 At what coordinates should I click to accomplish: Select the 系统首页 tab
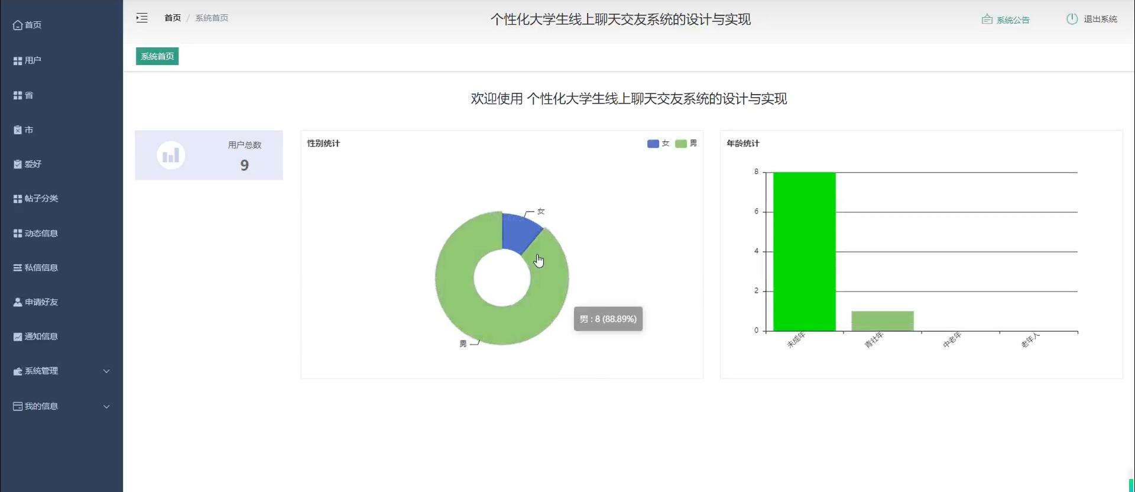click(157, 56)
